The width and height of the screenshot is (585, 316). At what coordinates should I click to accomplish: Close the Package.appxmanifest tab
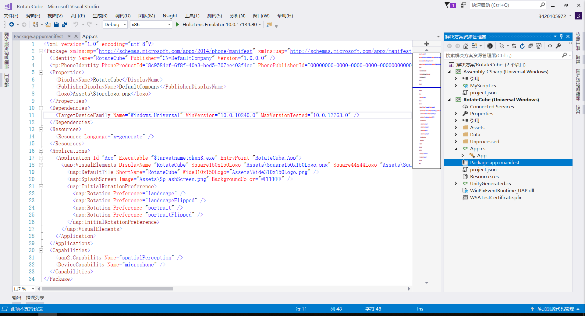tap(76, 36)
